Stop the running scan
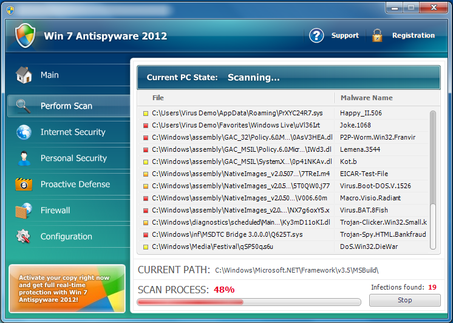Screen dimensions: 453x323 click(405, 300)
